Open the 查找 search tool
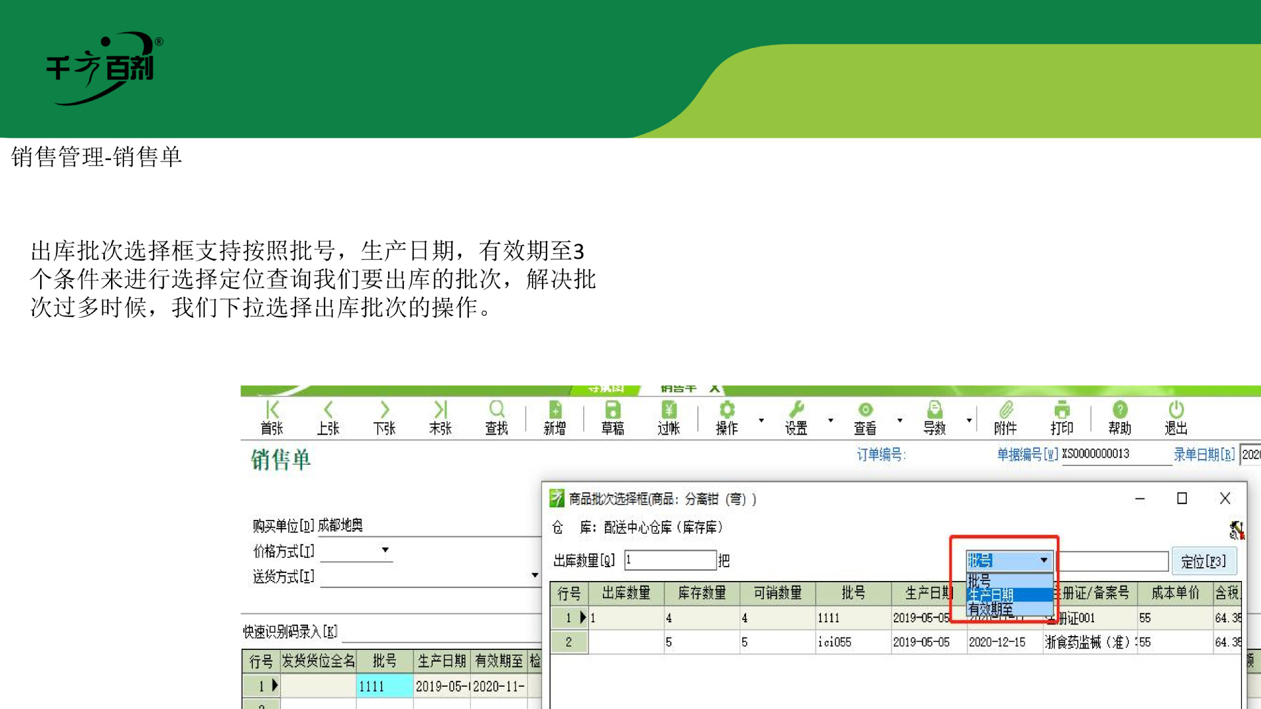Image resolution: width=1261 pixels, height=709 pixels. click(x=497, y=418)
